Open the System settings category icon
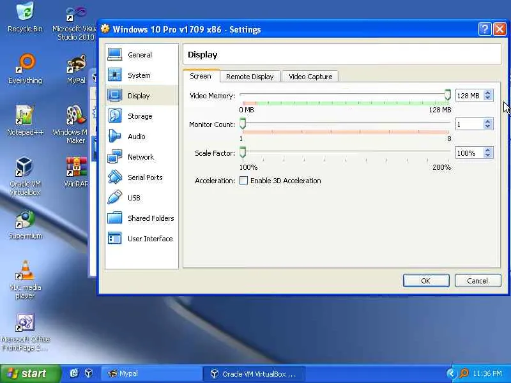 (115, 75)
